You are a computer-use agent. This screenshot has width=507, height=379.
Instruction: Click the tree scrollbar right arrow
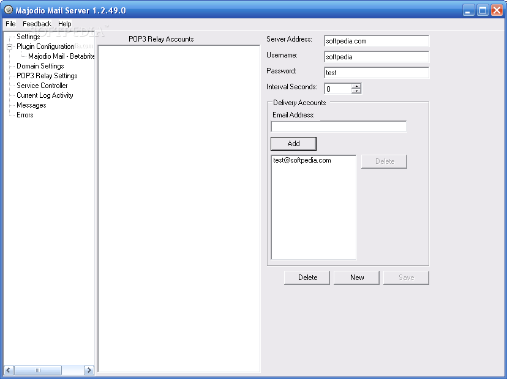coord(89,370)
